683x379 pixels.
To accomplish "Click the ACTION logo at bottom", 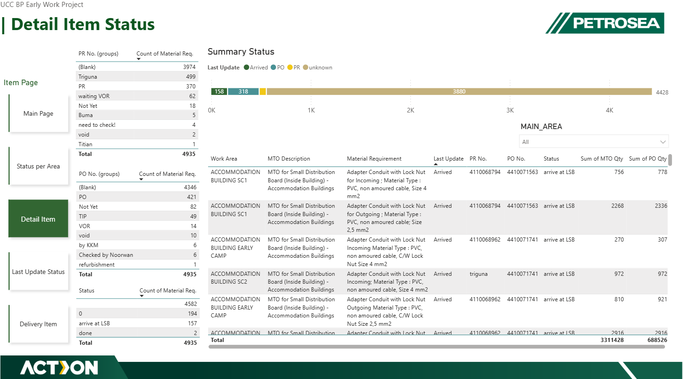I will point(59,367).
